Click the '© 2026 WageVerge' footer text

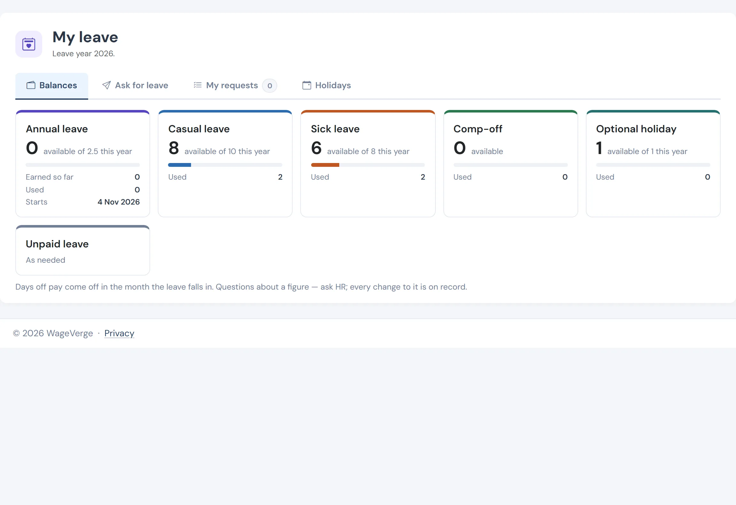(53, 333)
